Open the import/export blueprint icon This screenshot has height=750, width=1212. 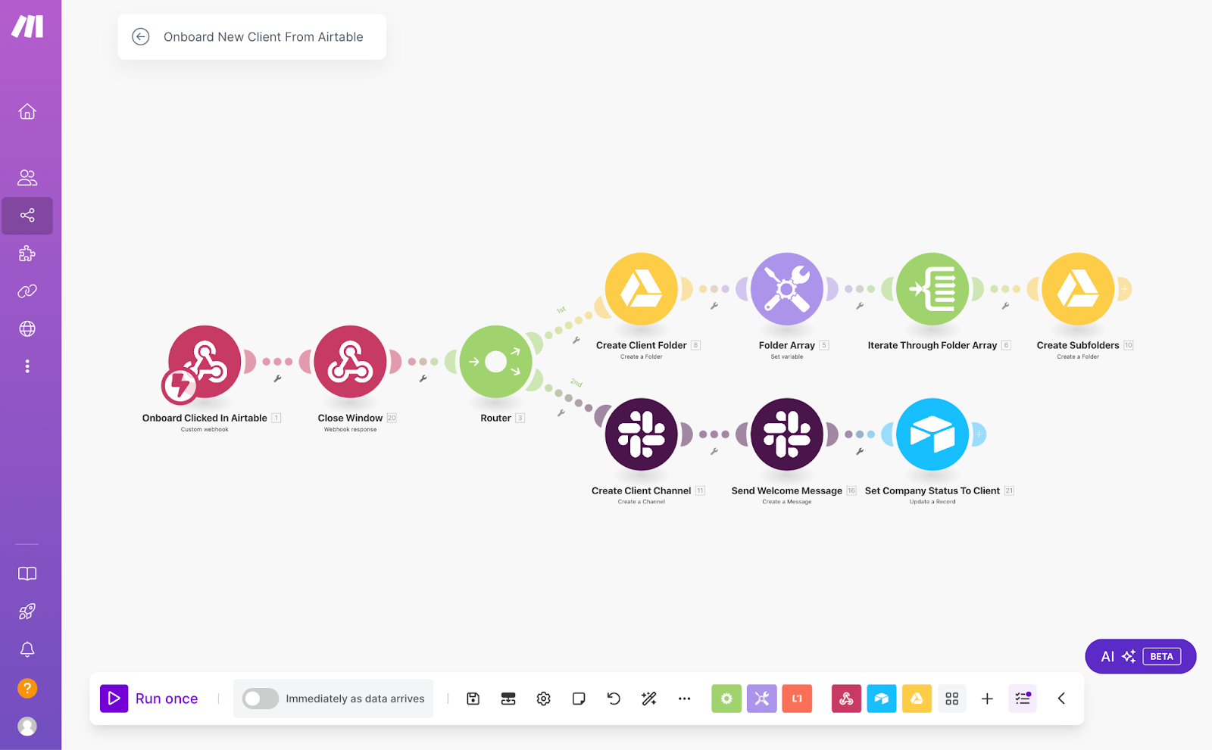click(508, 699)
